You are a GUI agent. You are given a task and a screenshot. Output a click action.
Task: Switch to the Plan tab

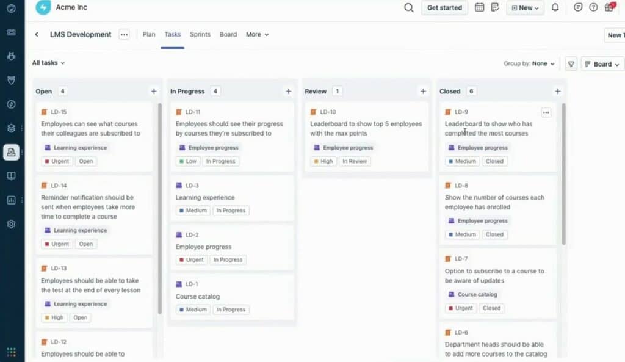(149, 35)
